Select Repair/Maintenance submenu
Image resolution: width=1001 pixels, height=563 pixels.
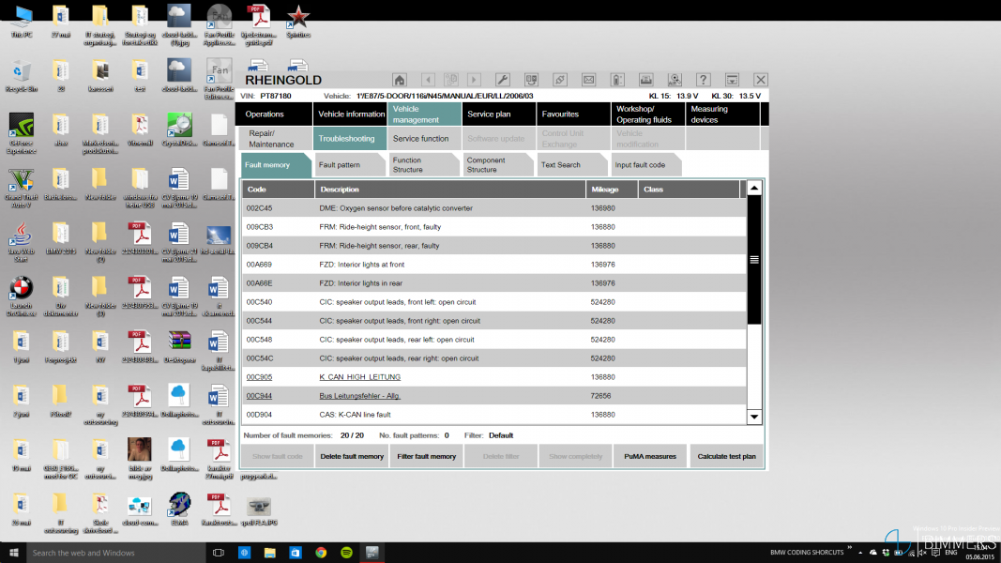click(275, 139)
